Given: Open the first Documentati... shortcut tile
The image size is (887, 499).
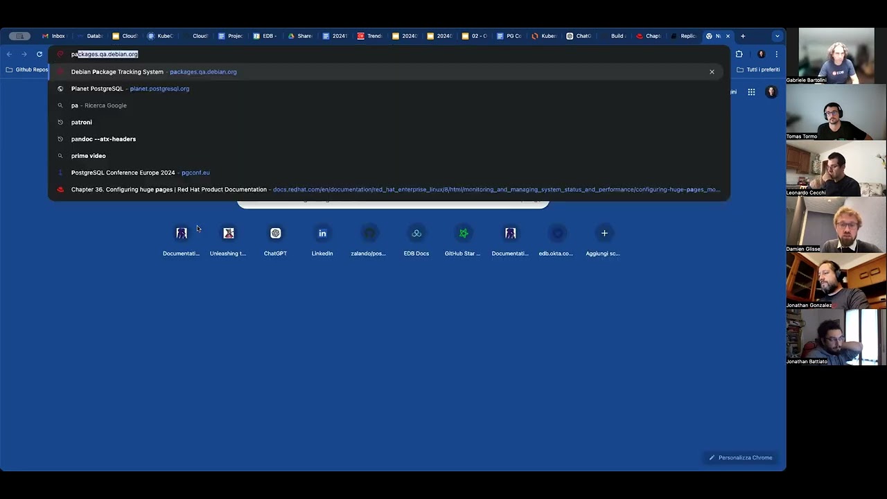Looking at the screenshot, I should (182, 240).
